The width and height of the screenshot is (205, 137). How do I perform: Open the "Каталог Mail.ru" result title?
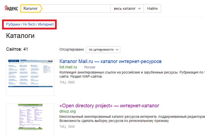[x=110, y=61]
